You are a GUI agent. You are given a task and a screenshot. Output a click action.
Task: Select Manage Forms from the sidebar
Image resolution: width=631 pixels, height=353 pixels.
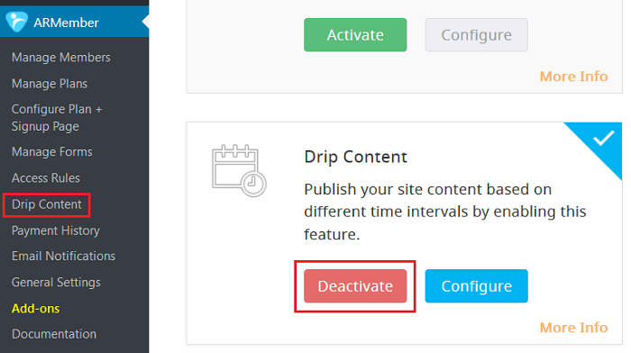[x=52, y=152]
